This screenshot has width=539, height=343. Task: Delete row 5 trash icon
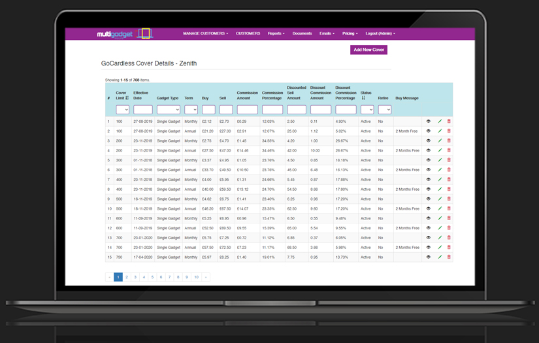tap(449, 160)
